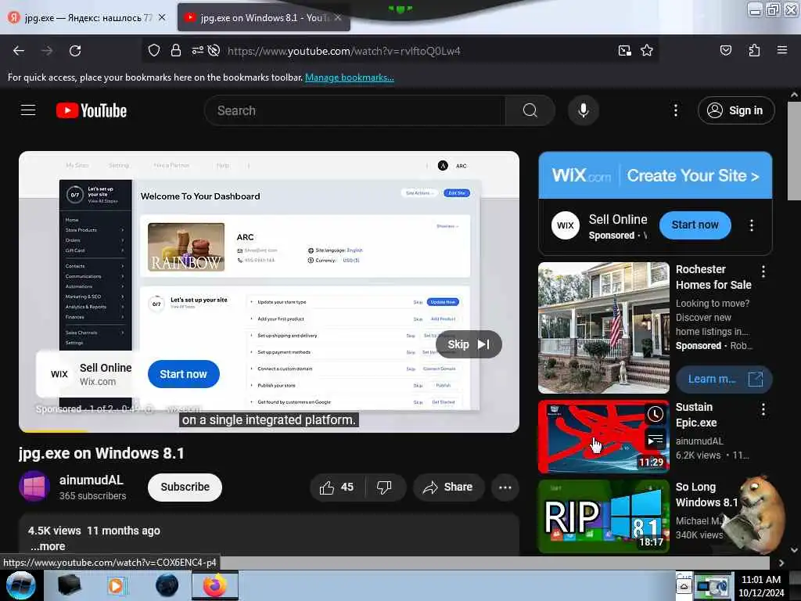Skip the Wix video ad

click(469, 344)
